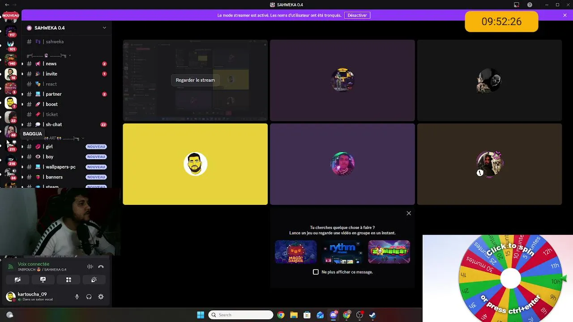Share your screen in voice panel
The image size is (573, 322).
coord(43,280)
